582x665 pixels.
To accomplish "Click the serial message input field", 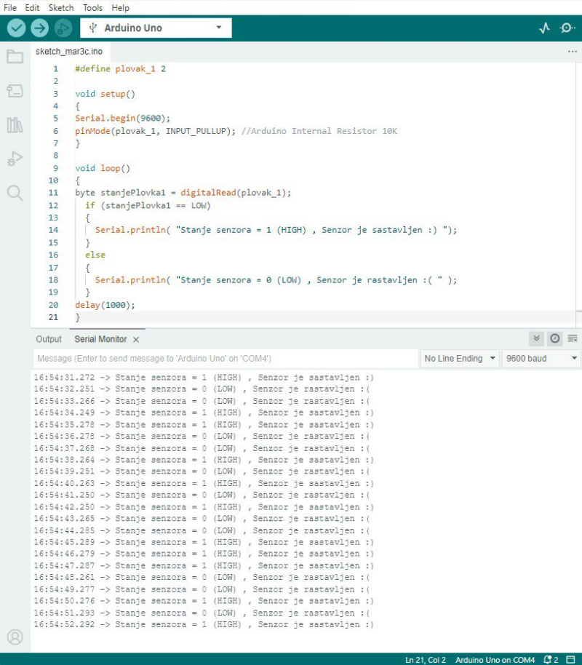I will click(x=226, y=359).
